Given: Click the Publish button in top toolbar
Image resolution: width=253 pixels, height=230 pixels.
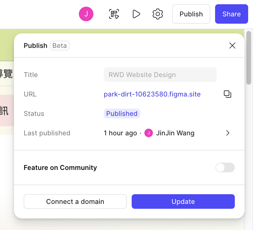Looking at the screenshot, I should 191,14.
